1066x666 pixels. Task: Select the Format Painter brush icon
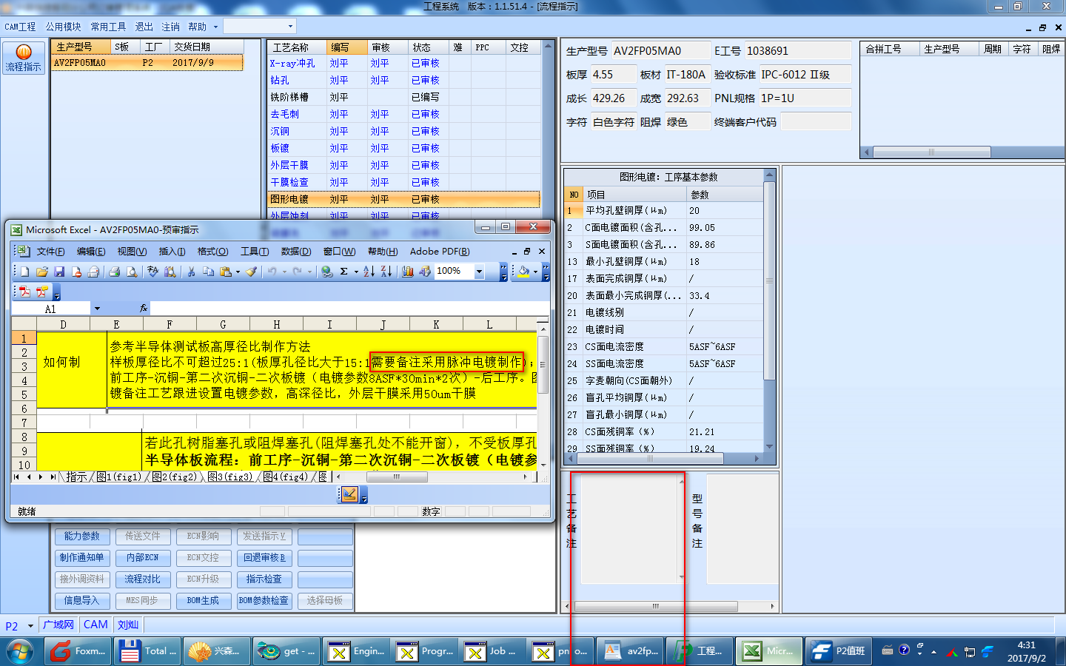click(252, 272)
